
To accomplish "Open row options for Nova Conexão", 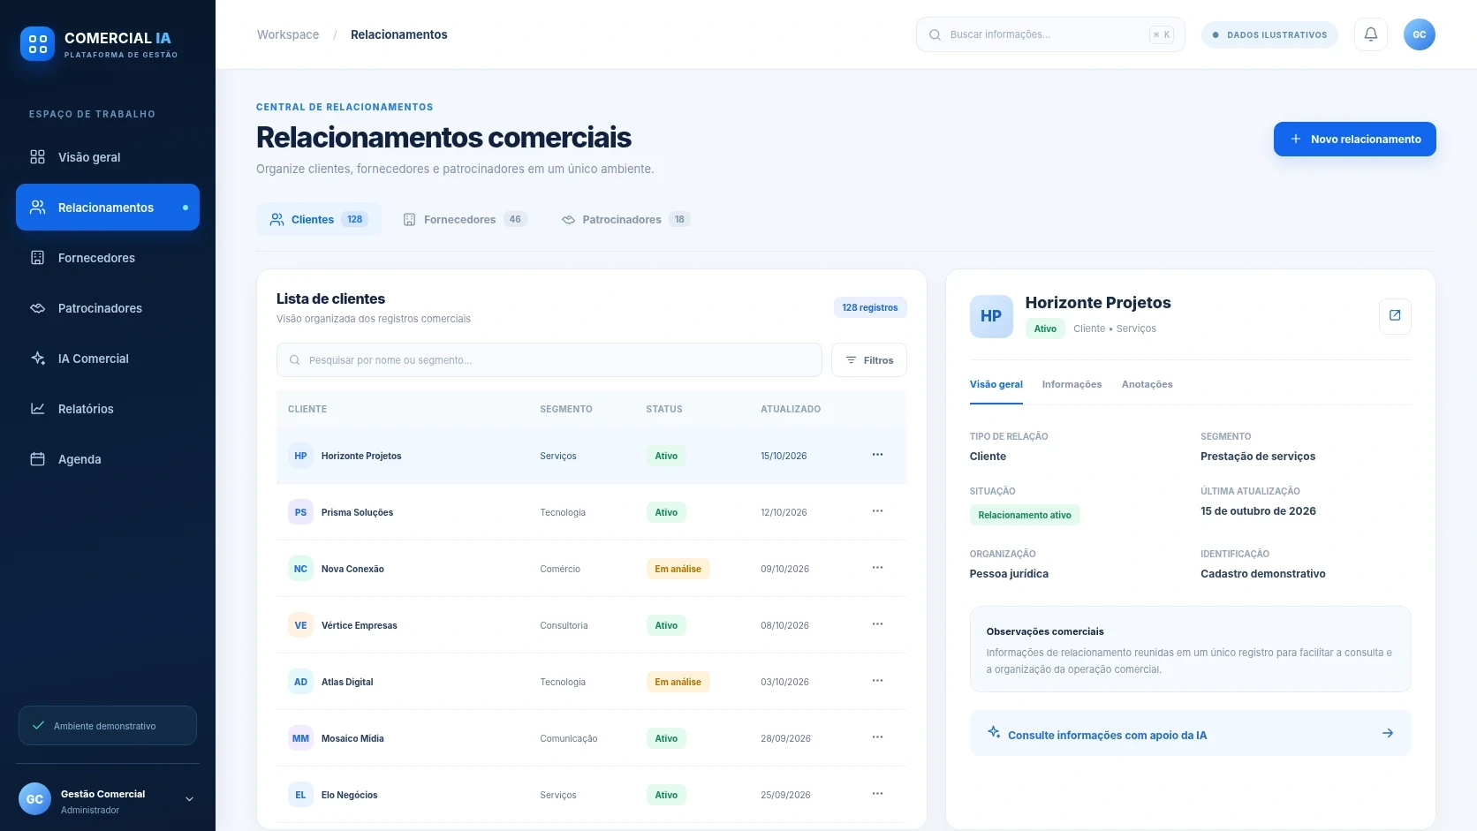I will (877, 568).
